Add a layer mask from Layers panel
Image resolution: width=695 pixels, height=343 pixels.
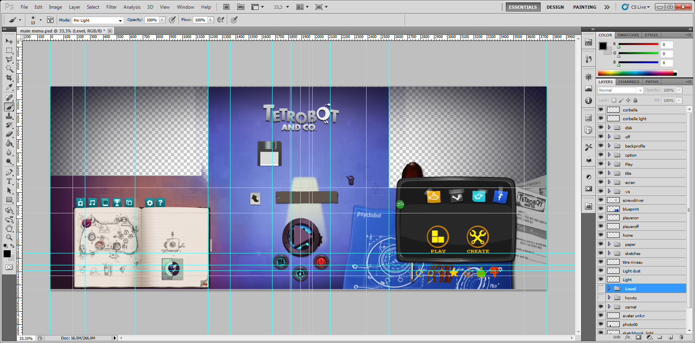(x=638, y=337)
